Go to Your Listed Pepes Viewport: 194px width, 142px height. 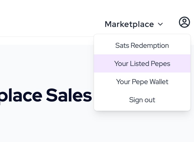[142, 63]
